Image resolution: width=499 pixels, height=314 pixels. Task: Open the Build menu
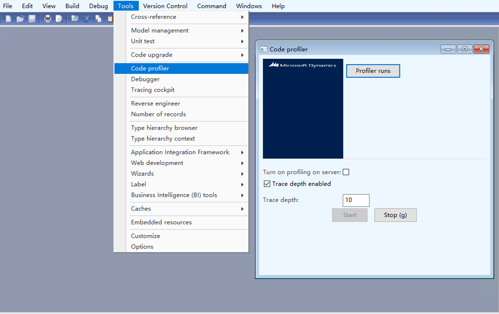(72, 6)
